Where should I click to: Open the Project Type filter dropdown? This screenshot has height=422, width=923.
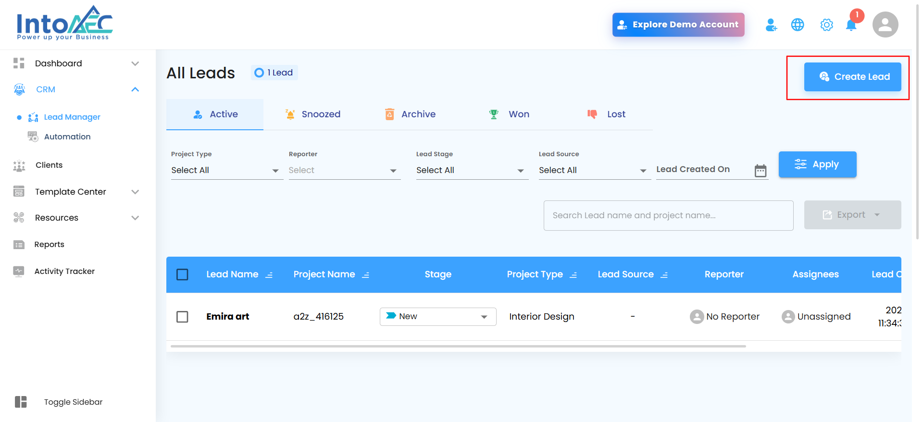pyautogui.click(x=225, y=170)
